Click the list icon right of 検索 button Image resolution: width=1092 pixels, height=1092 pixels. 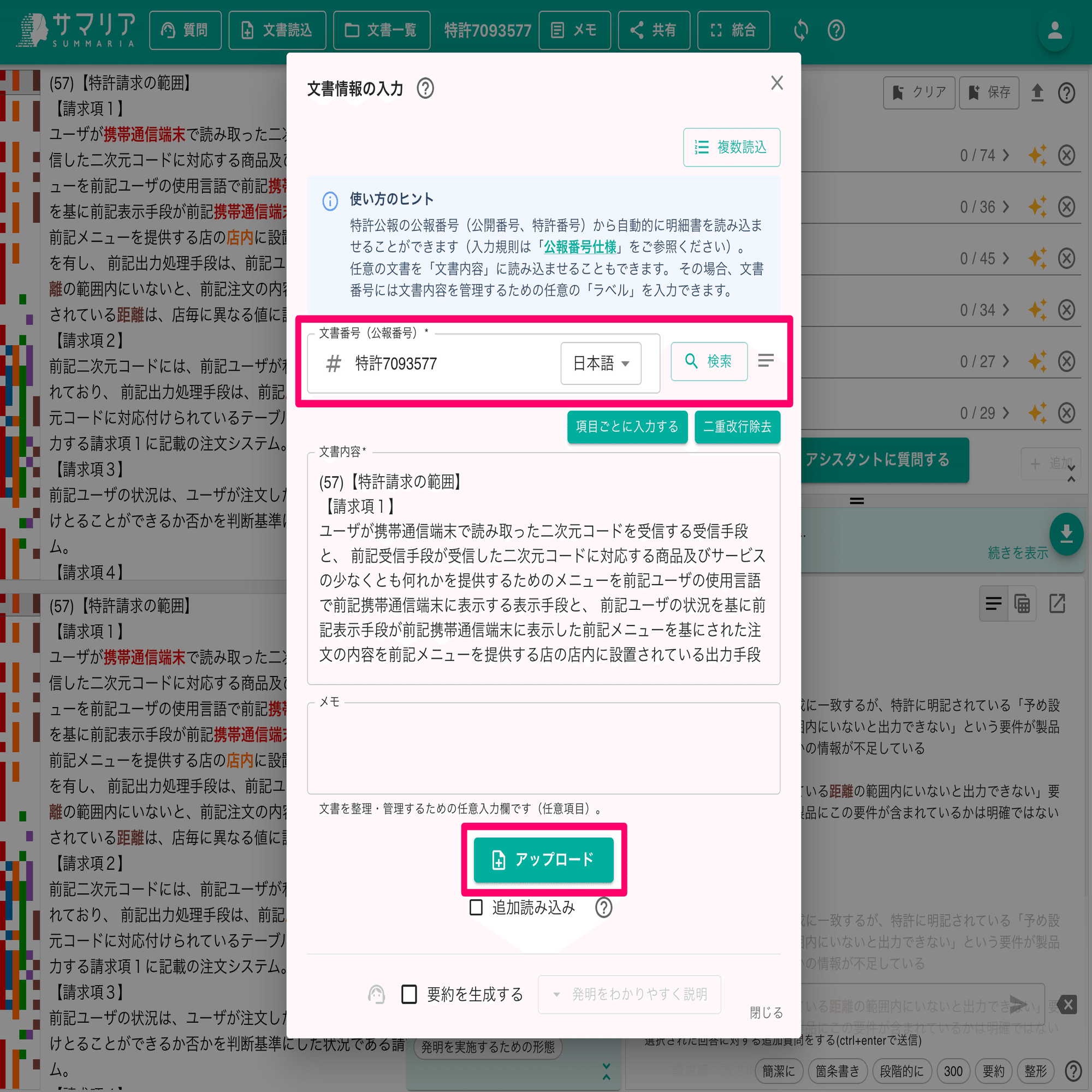coord(765,360)
